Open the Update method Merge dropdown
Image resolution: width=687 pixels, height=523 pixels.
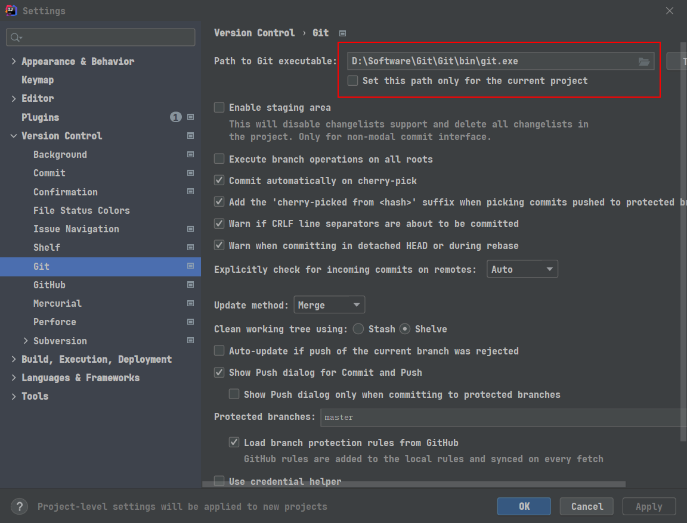[x=329, y=305]
